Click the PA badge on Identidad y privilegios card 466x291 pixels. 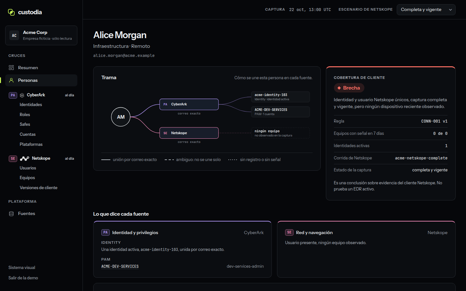pos(105,232)
